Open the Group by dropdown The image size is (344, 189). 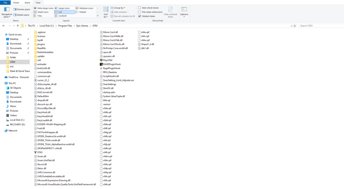click(118, 8)
